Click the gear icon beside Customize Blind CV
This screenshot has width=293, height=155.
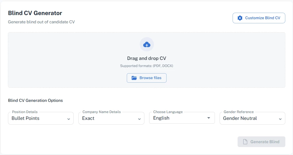tap(240, 18)
